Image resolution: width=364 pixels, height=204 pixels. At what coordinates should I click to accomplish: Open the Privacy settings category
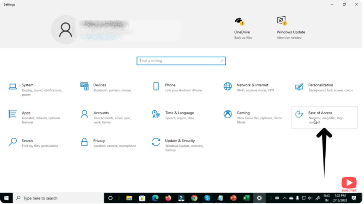pyautogui.click(x=99, y=141)
